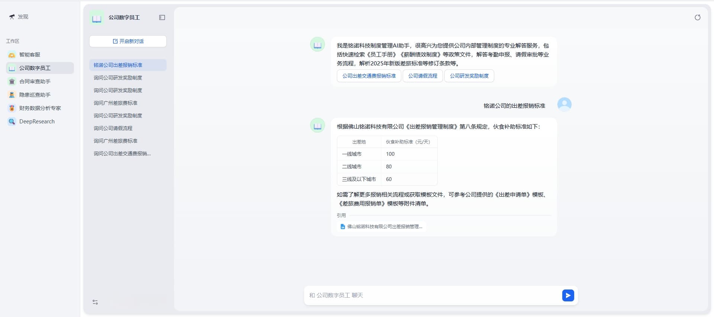Click the 公司出差交通费报销标准 suggestion
This screenshot has height=317, width=714.
click(369, 76)
